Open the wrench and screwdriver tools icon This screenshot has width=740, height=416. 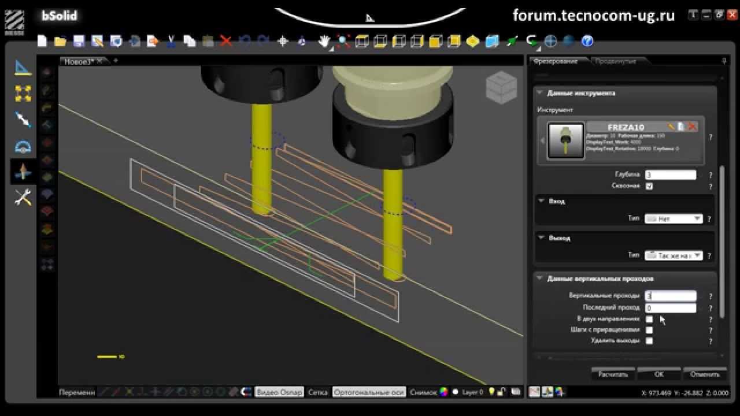[x=23, y=198]
